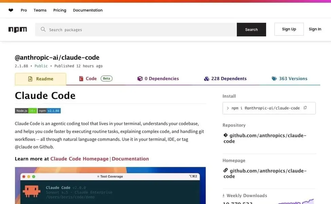Click the version number 2.1.88
The image size is (331, 204).
(x=21, y=66)
